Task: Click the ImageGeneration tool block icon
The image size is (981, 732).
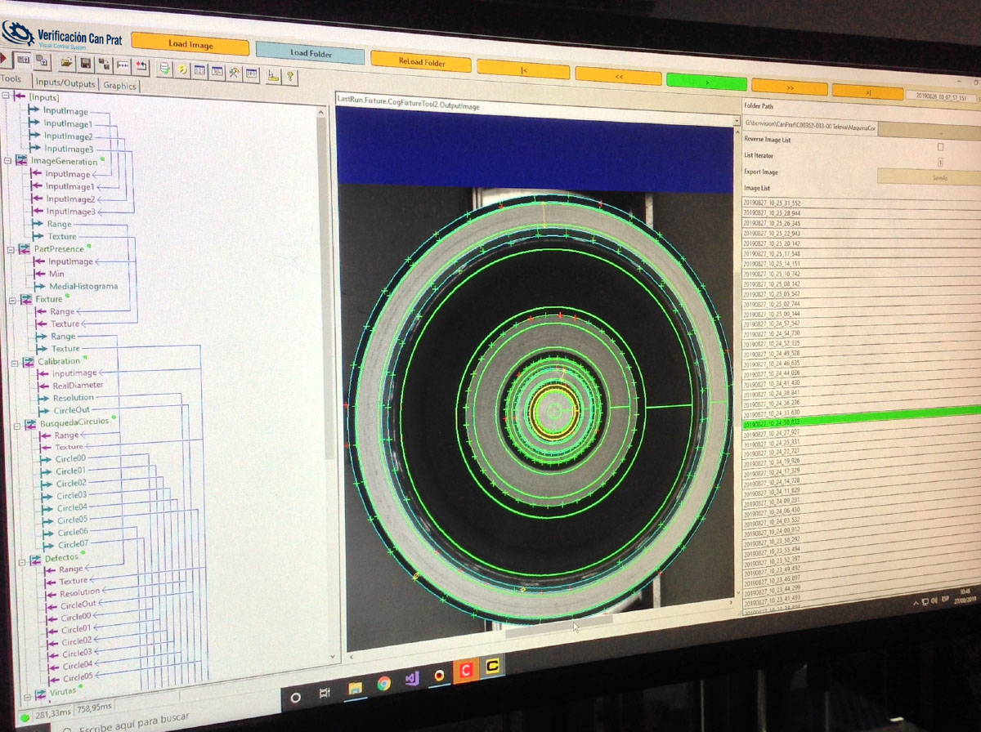Action: [x=20, y=161]
